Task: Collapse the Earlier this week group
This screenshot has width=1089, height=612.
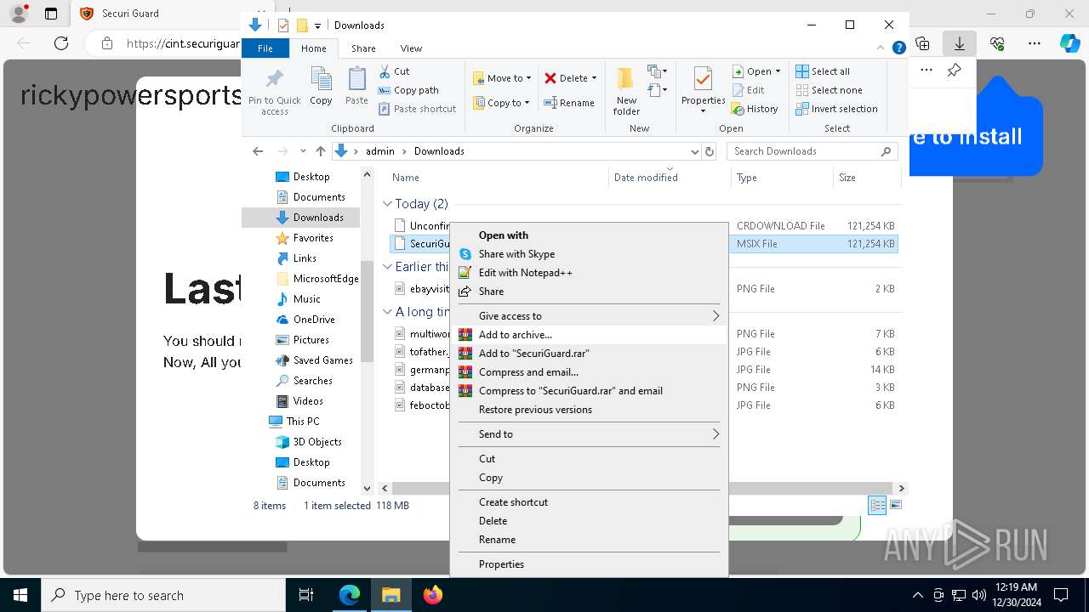Action: click(387, 267)
